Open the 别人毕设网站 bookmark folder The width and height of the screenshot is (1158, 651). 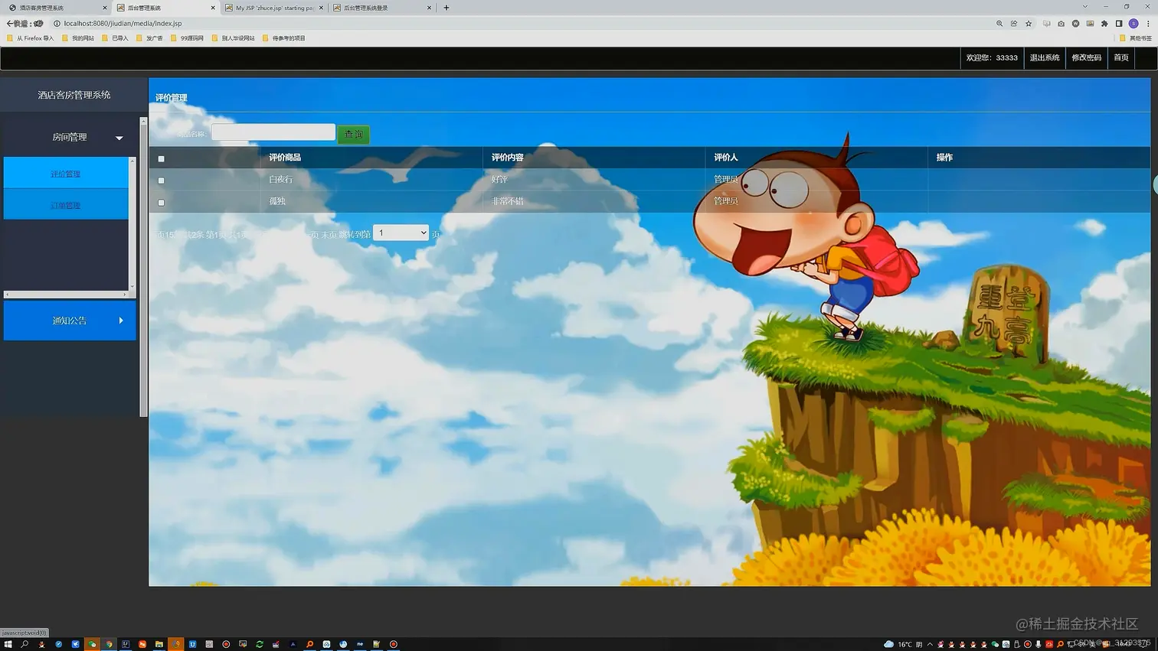(234, 38)
